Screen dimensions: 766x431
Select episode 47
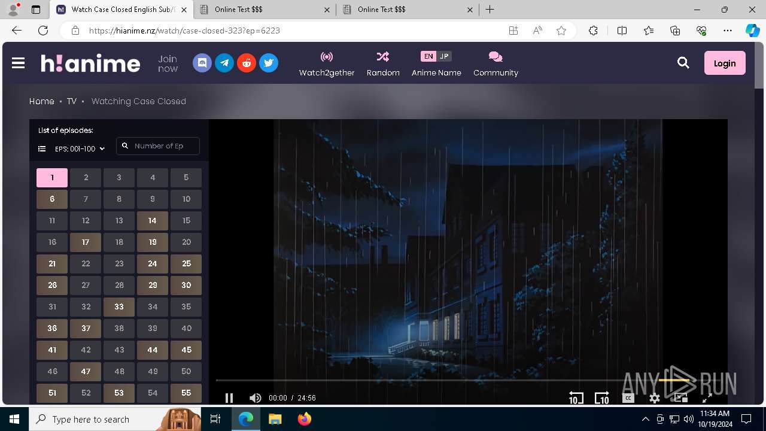(86, 372)
